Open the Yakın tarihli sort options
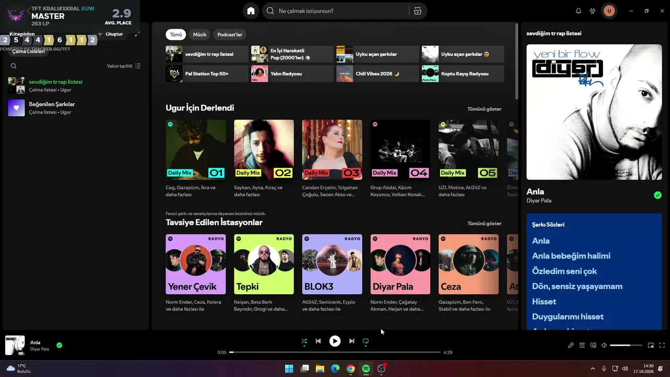The width and height of the screenshot is (670, 377). 124,66
